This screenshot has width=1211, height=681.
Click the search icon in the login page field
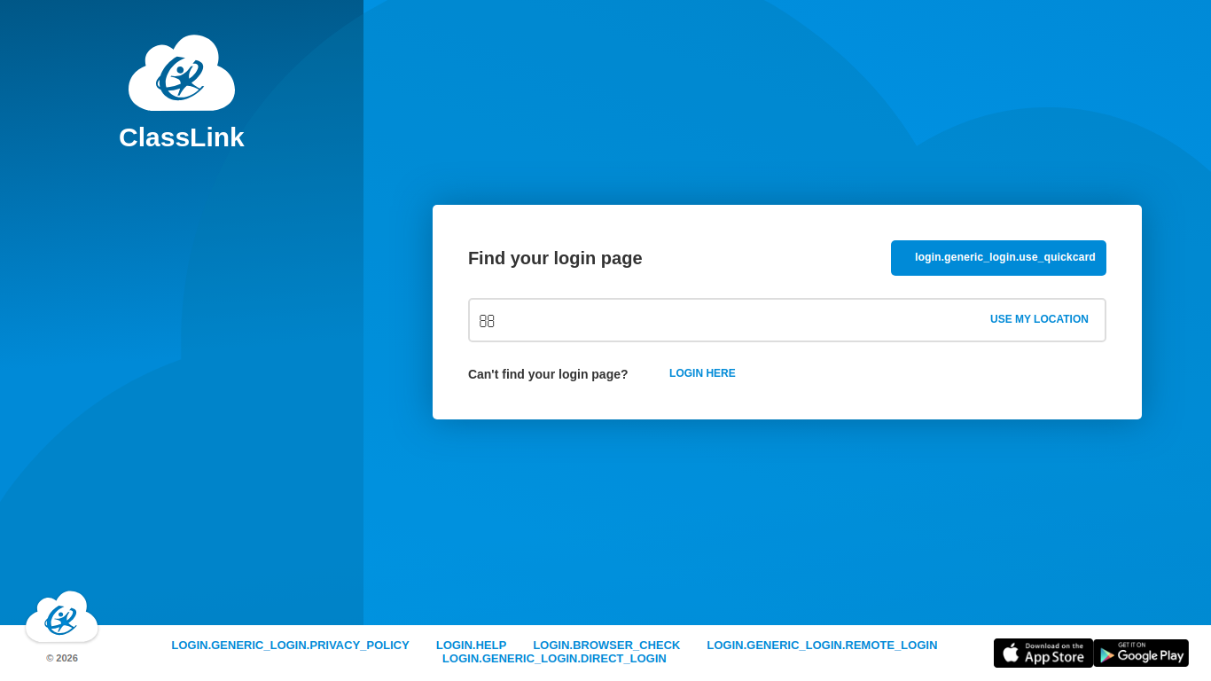(x=487, y=321)
